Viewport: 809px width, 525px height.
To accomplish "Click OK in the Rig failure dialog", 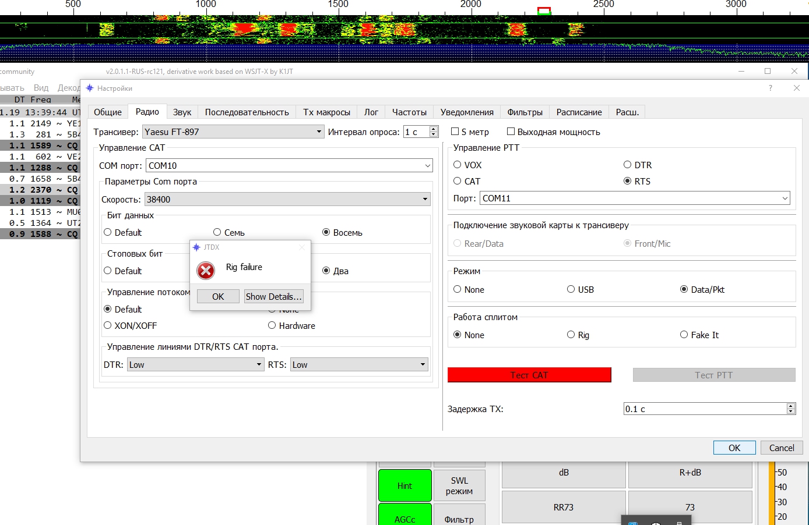I will (218, 297).
